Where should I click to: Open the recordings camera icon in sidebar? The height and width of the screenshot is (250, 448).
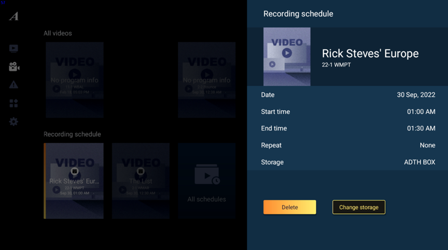pos(14,67)
